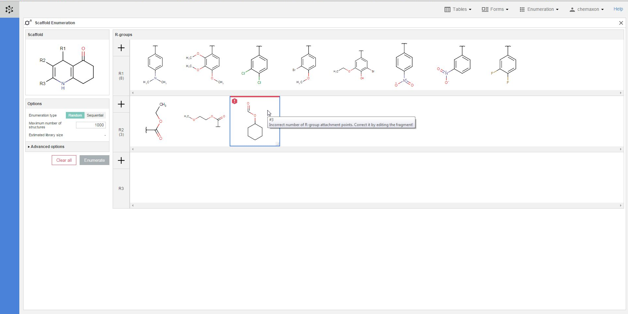Select the scaffold structure thumbnail
This screenshot has height=314, width=628.
click(67, 67)
